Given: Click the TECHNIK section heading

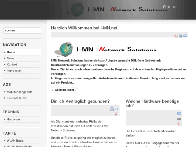Looking at the screenshot, I should pos(11,112).
